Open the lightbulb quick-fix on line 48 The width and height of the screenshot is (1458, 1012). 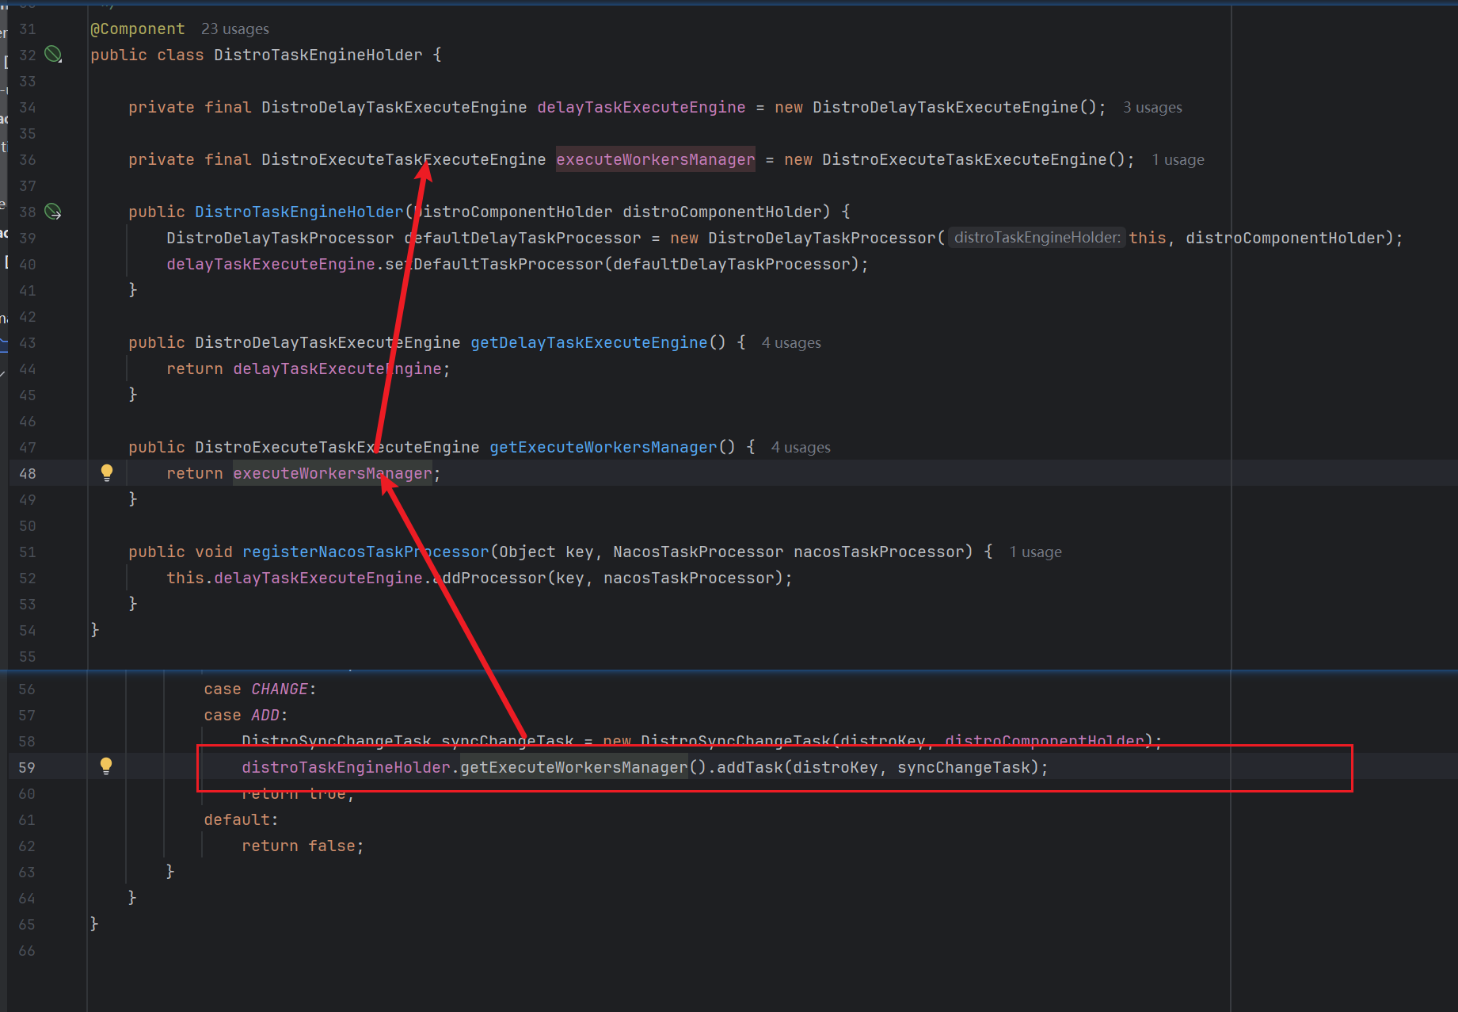107,473
